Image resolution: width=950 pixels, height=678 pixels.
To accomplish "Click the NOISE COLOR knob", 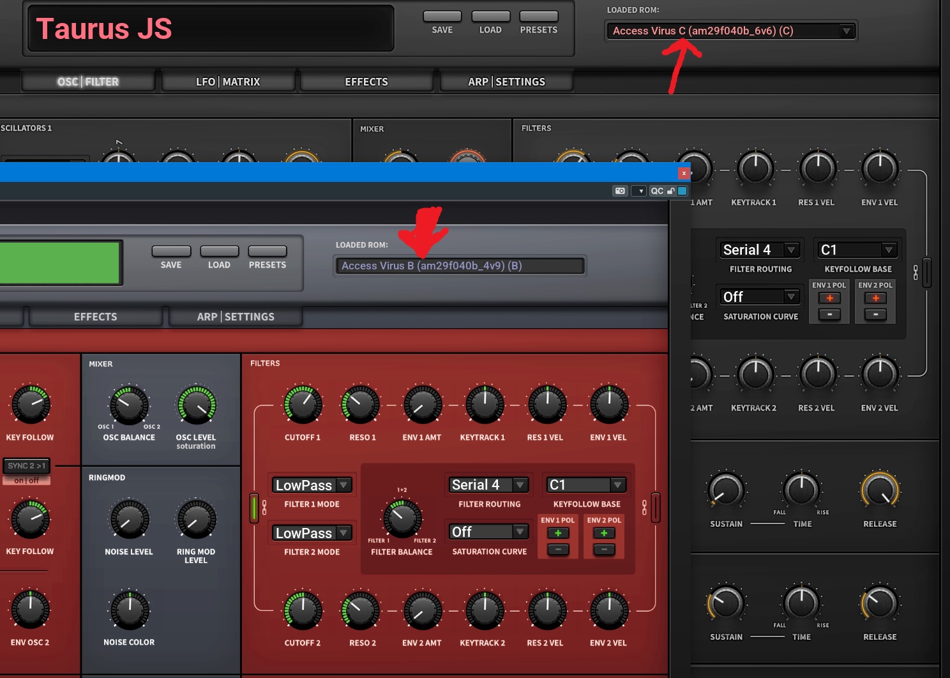I will (x=130, y=610).
